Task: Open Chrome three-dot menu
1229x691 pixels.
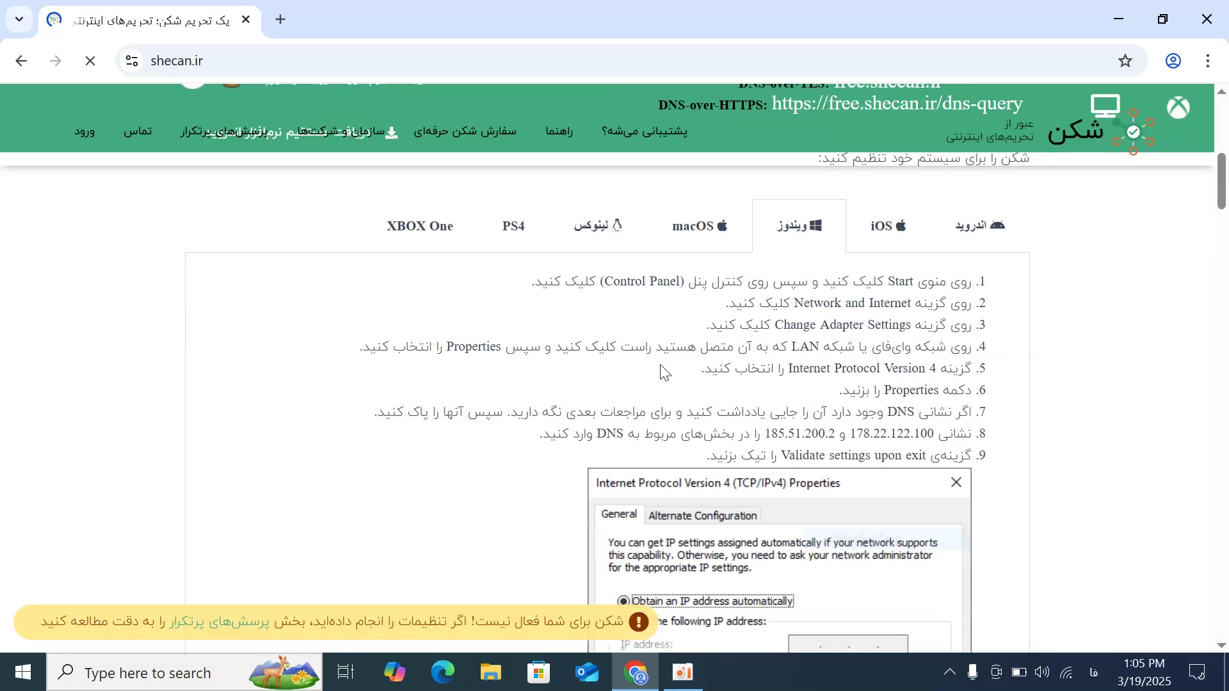Action: pyautogui.click(x=1207, y=61)
